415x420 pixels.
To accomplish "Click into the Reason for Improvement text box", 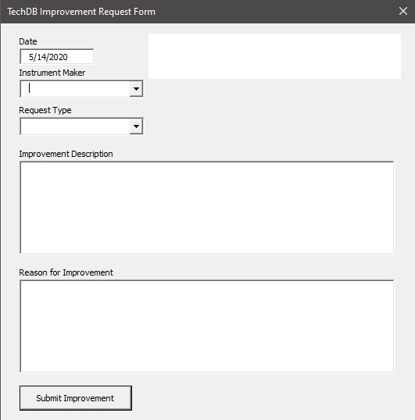I will coord(206,326).
